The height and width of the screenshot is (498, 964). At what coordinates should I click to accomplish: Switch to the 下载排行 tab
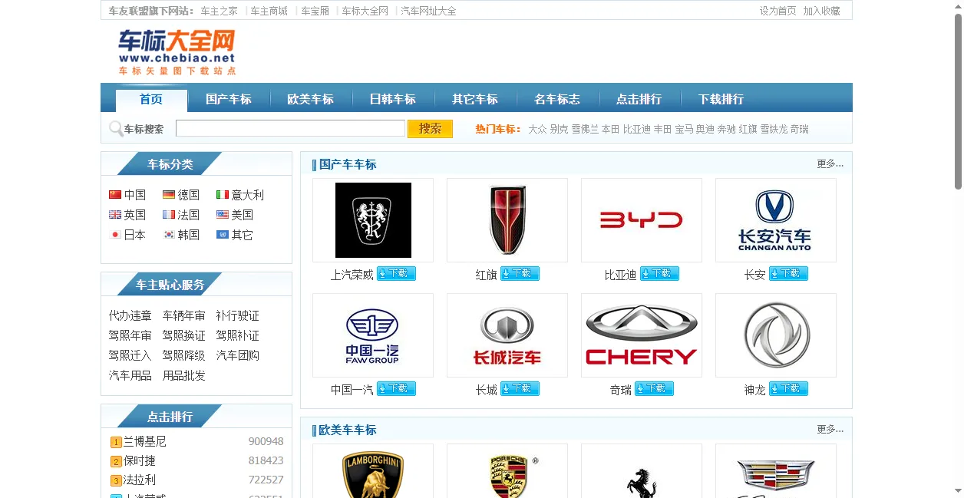click(x=721, y=99)
